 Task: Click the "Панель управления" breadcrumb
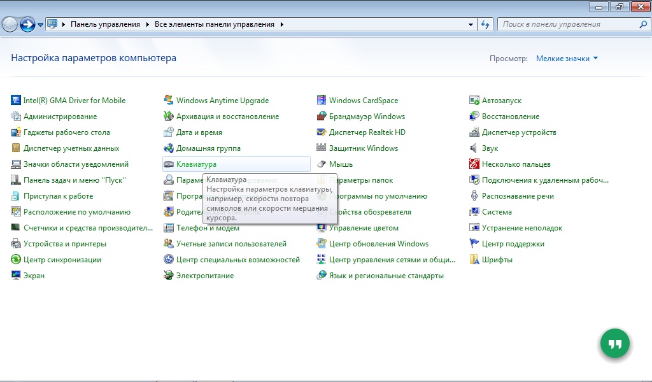tap(105, 25)
